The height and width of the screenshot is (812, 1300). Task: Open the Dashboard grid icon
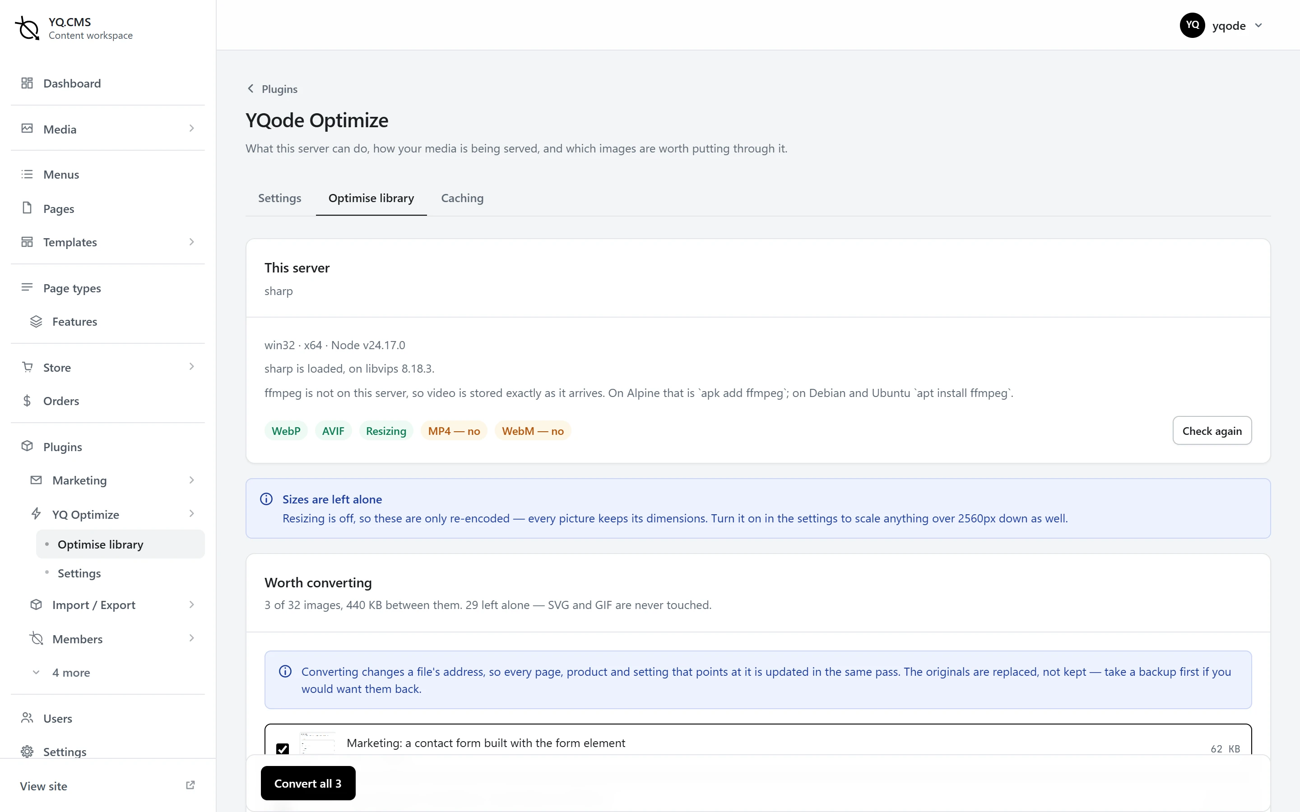27,83
